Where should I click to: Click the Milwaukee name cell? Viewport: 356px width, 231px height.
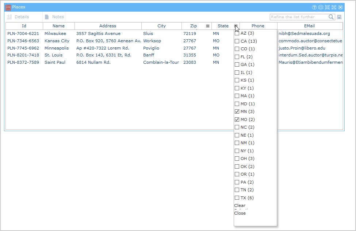tap(55, 34)
